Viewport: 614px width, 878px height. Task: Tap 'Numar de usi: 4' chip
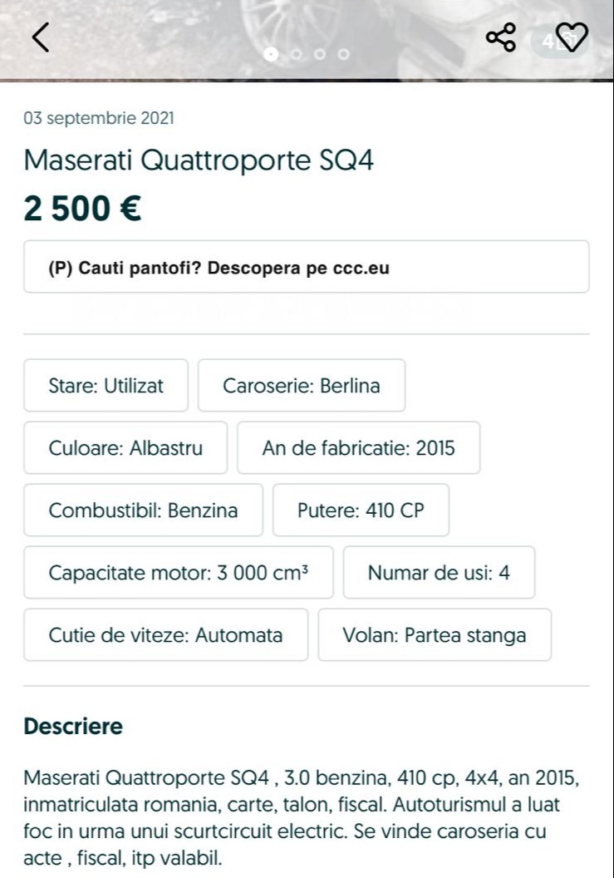[438, 572]
